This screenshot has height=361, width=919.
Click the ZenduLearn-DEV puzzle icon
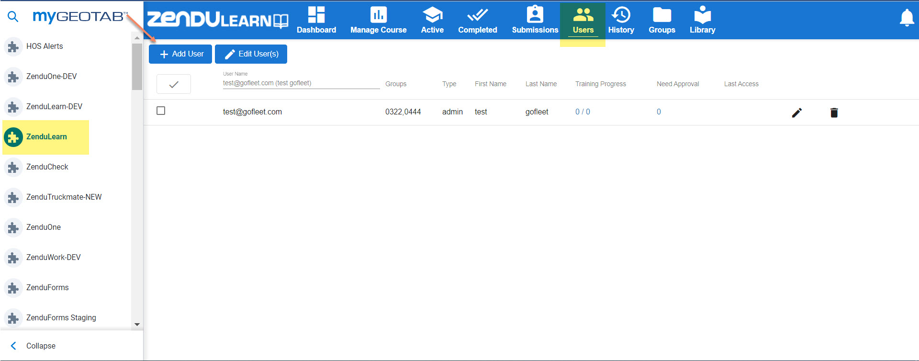tap(13, 107)
